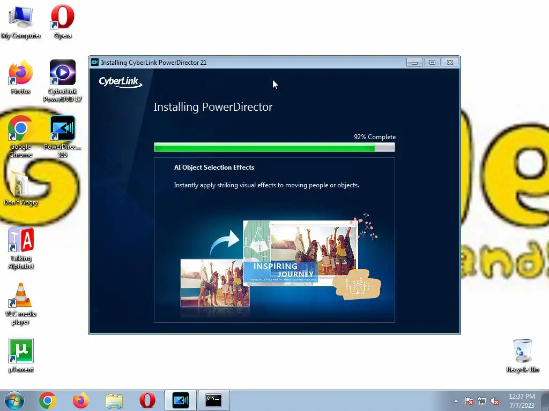Click the effects description text line

point(266,185)
